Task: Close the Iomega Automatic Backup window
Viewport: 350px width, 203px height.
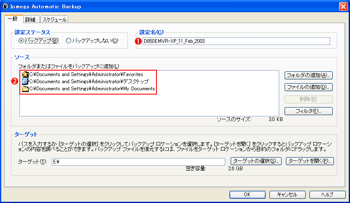Action: [343, 6]
